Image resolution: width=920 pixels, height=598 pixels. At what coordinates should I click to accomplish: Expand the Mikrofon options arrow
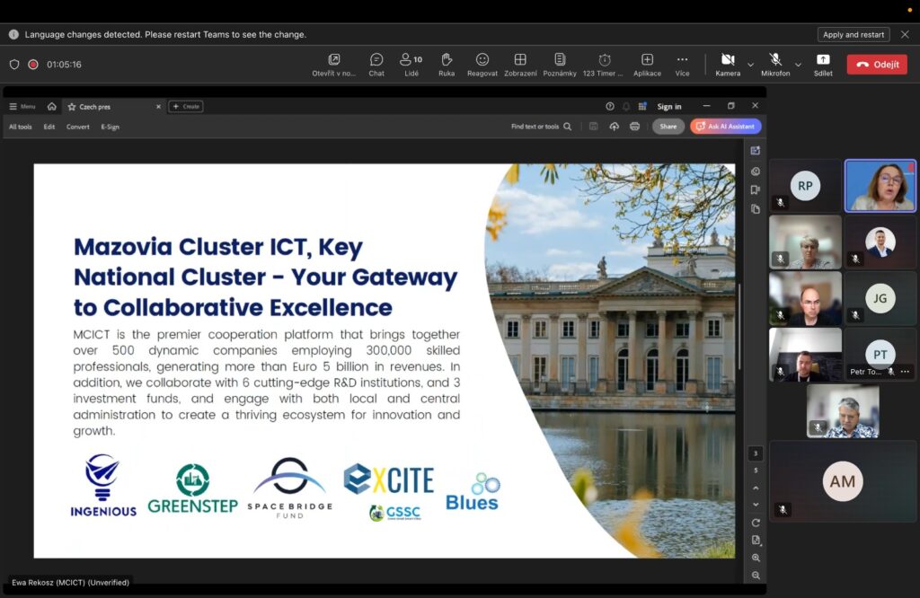tap(799, 65)
